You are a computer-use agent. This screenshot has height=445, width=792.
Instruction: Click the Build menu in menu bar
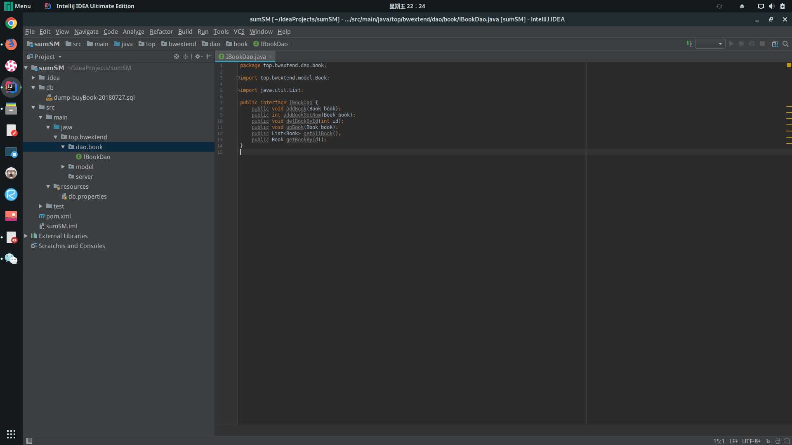click(186, 31)
